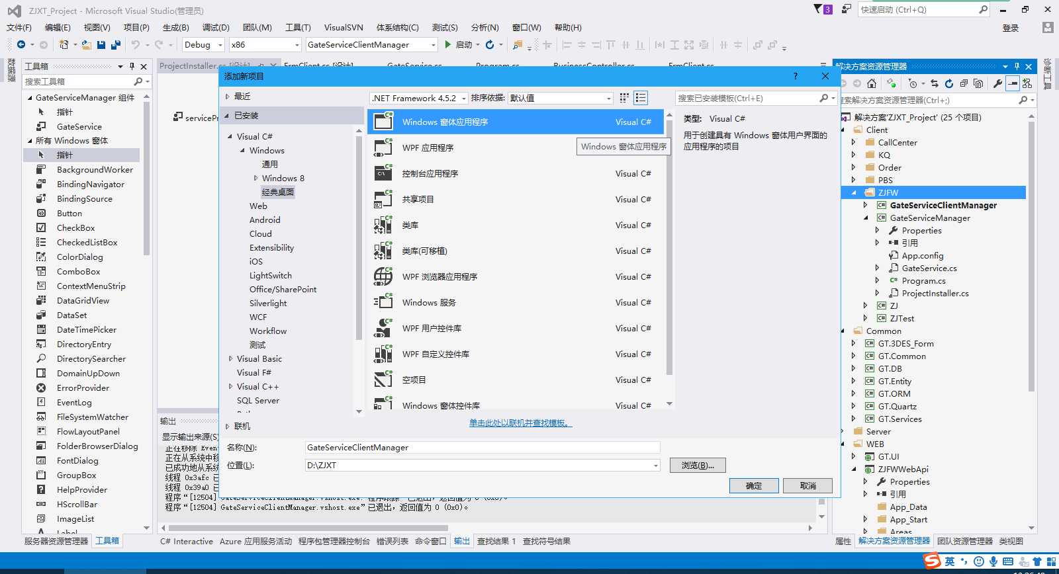
Task: Switch to the 团队资源管理器 tab
Action: [965, 541]
